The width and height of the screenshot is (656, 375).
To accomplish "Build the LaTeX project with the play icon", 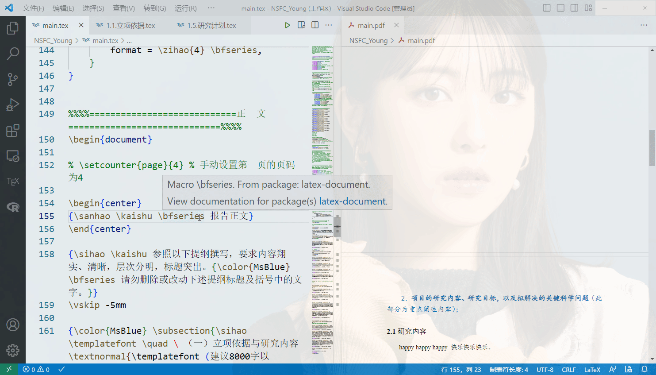I will click(288, 25).
